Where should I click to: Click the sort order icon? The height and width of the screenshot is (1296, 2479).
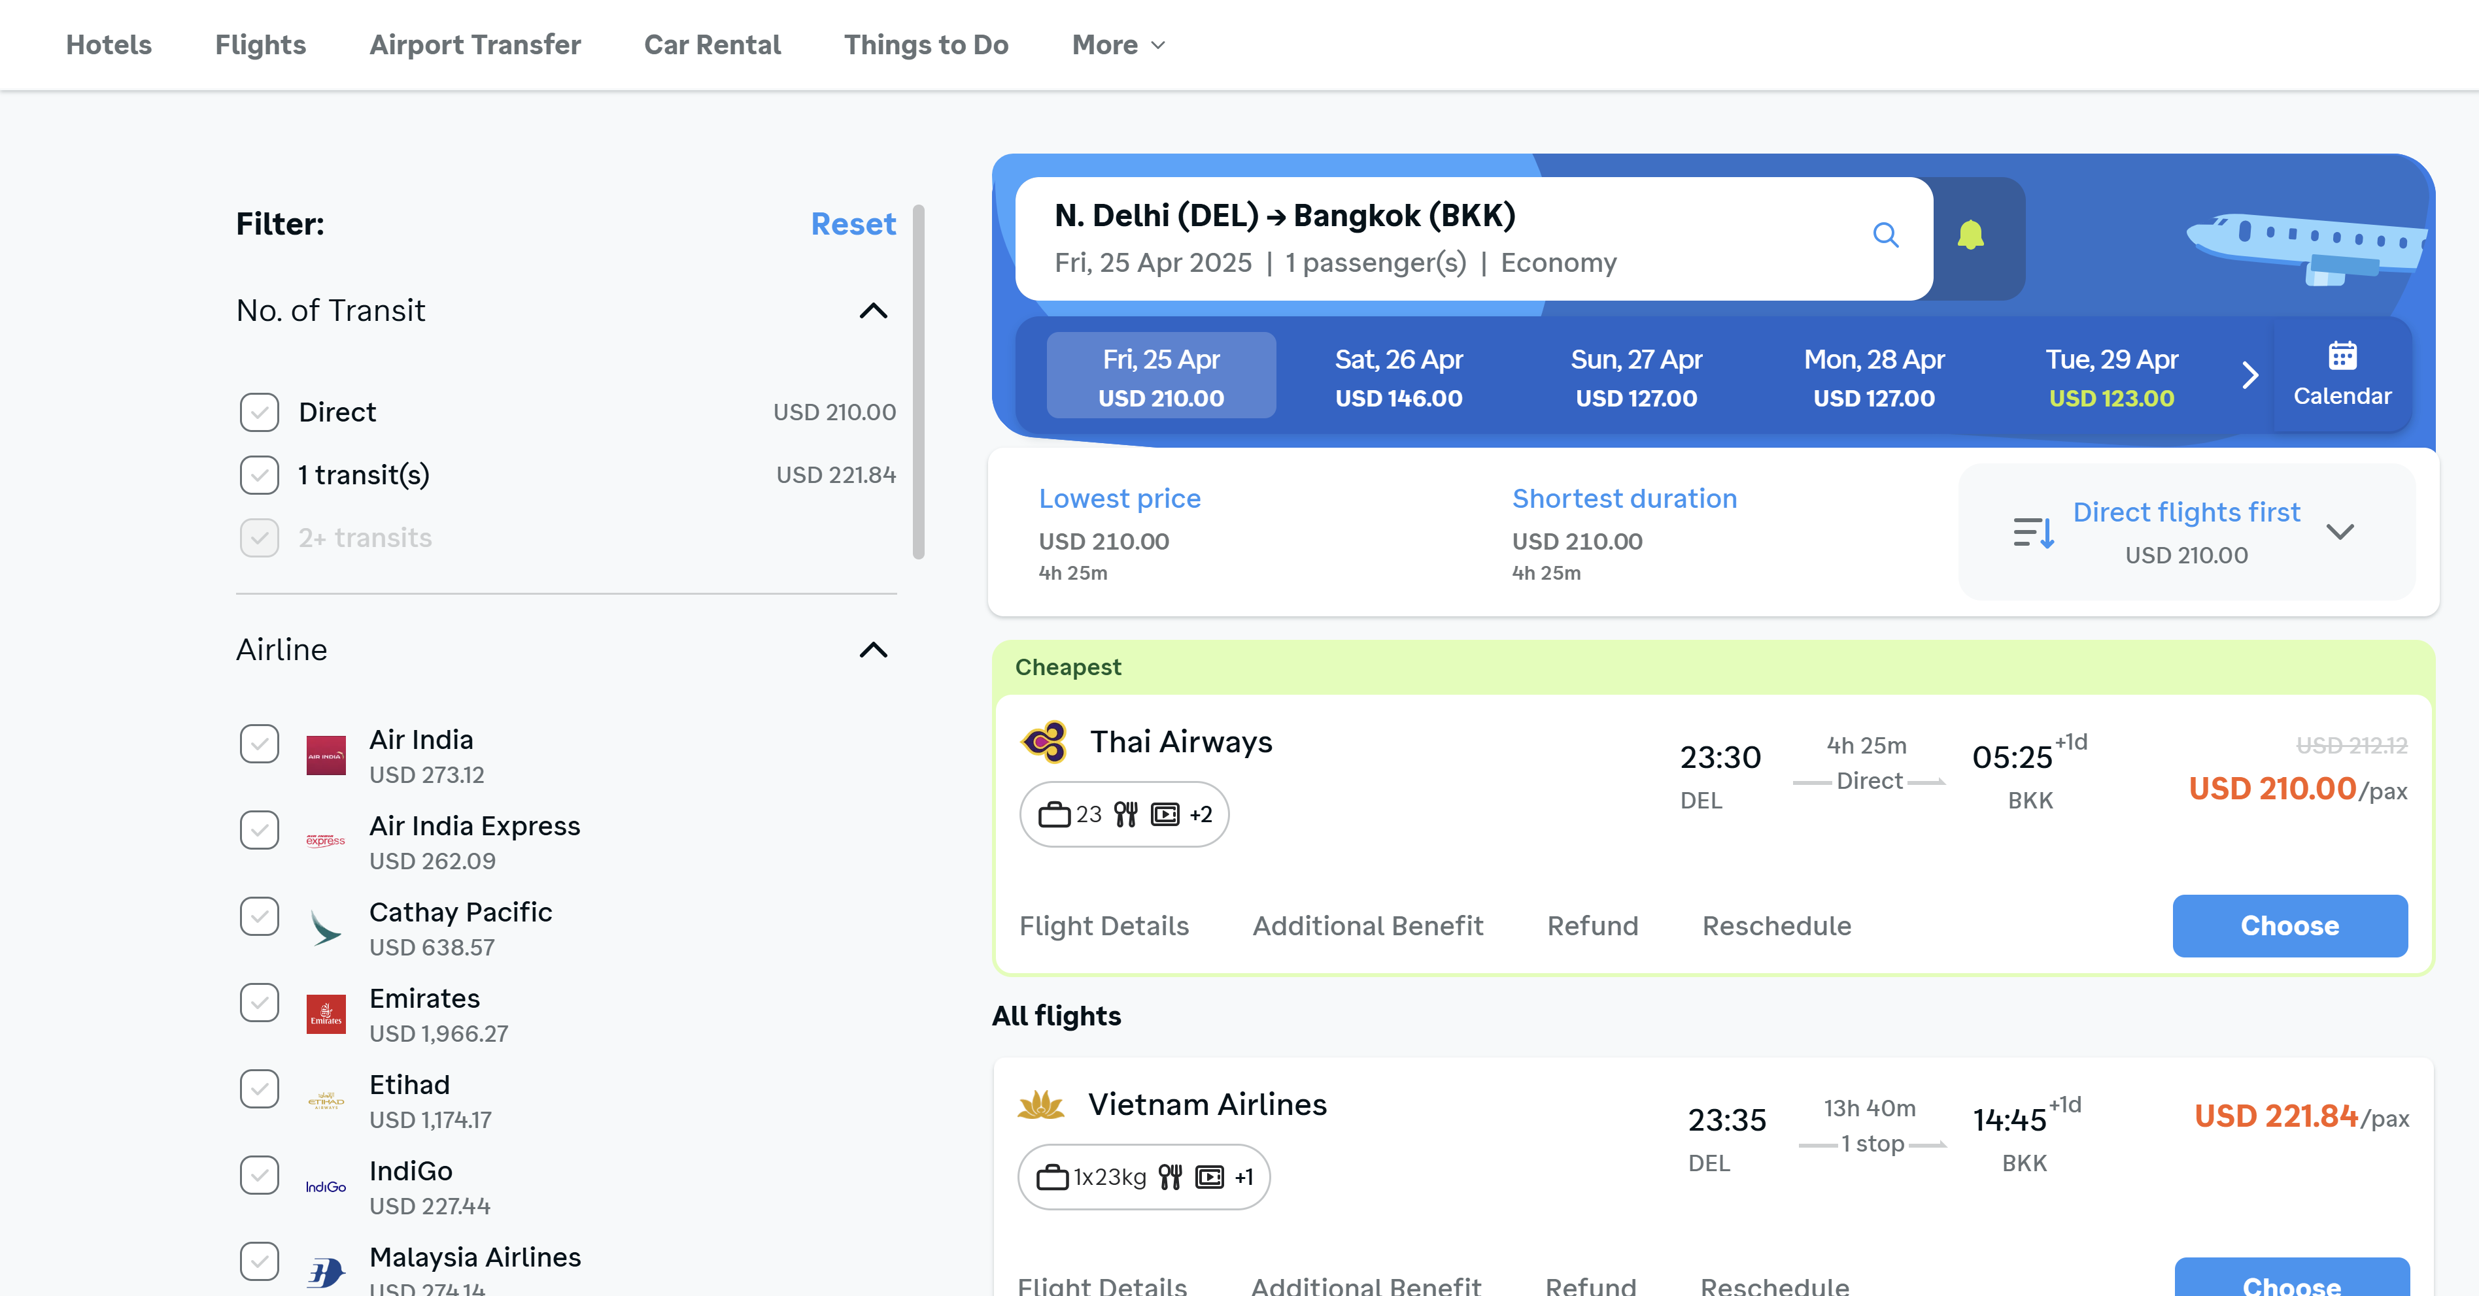click(x=2034, y=532)
